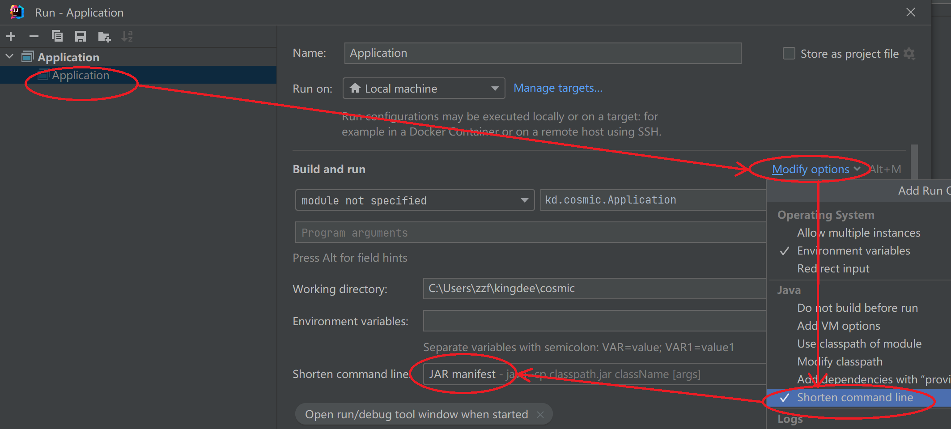Click the Remove Configuration minus icon
The height and width of the screenshot is (429, 951).
tap(34, 36)
